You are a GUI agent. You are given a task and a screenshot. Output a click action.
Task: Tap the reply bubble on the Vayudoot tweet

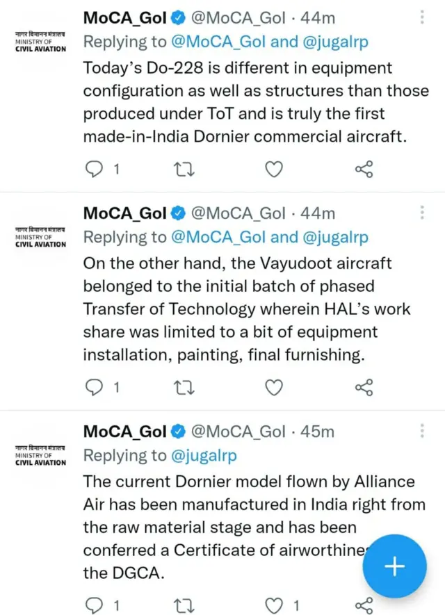tap(95, 388)
